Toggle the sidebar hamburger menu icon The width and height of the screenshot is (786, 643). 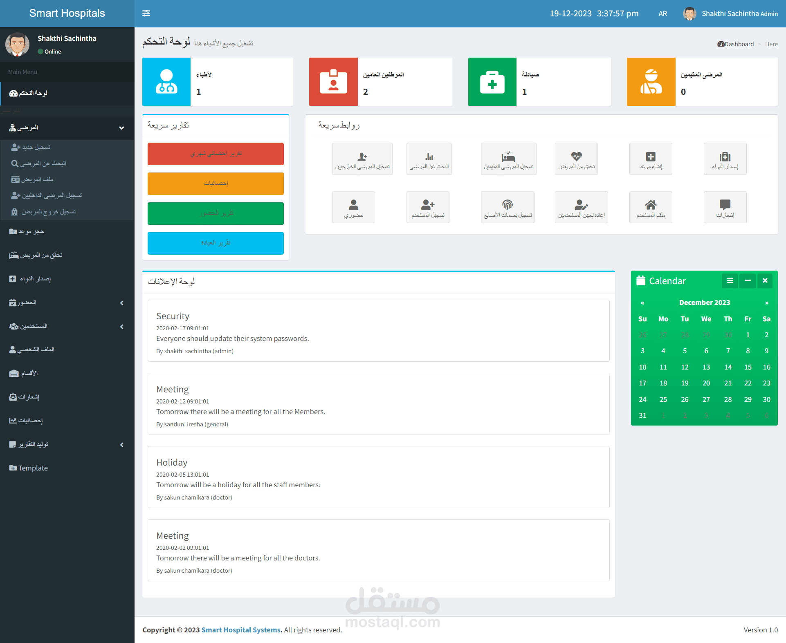pyautogui.click(x=146, y=13)
